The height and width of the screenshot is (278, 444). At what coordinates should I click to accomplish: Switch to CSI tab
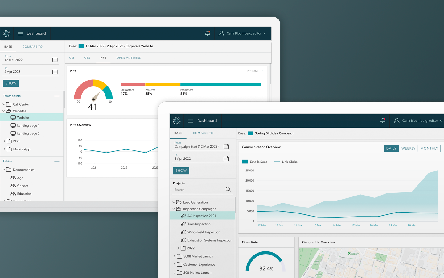[72, 58]
